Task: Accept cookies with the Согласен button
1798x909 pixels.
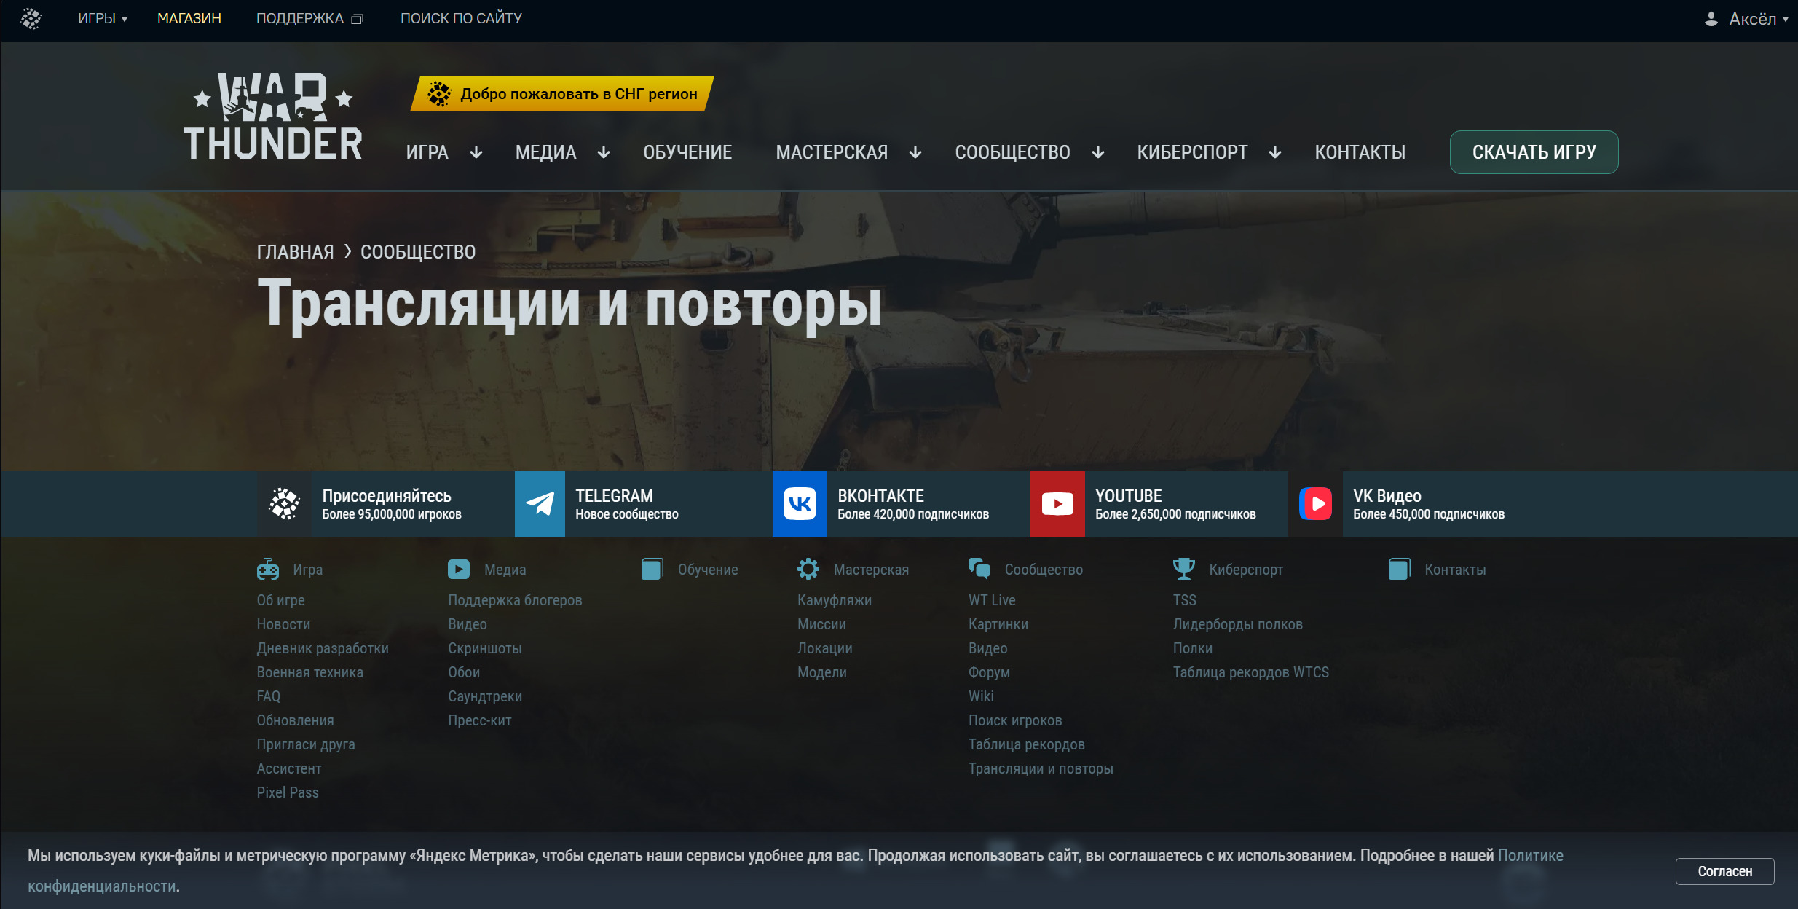Action: coord(1725,871)
